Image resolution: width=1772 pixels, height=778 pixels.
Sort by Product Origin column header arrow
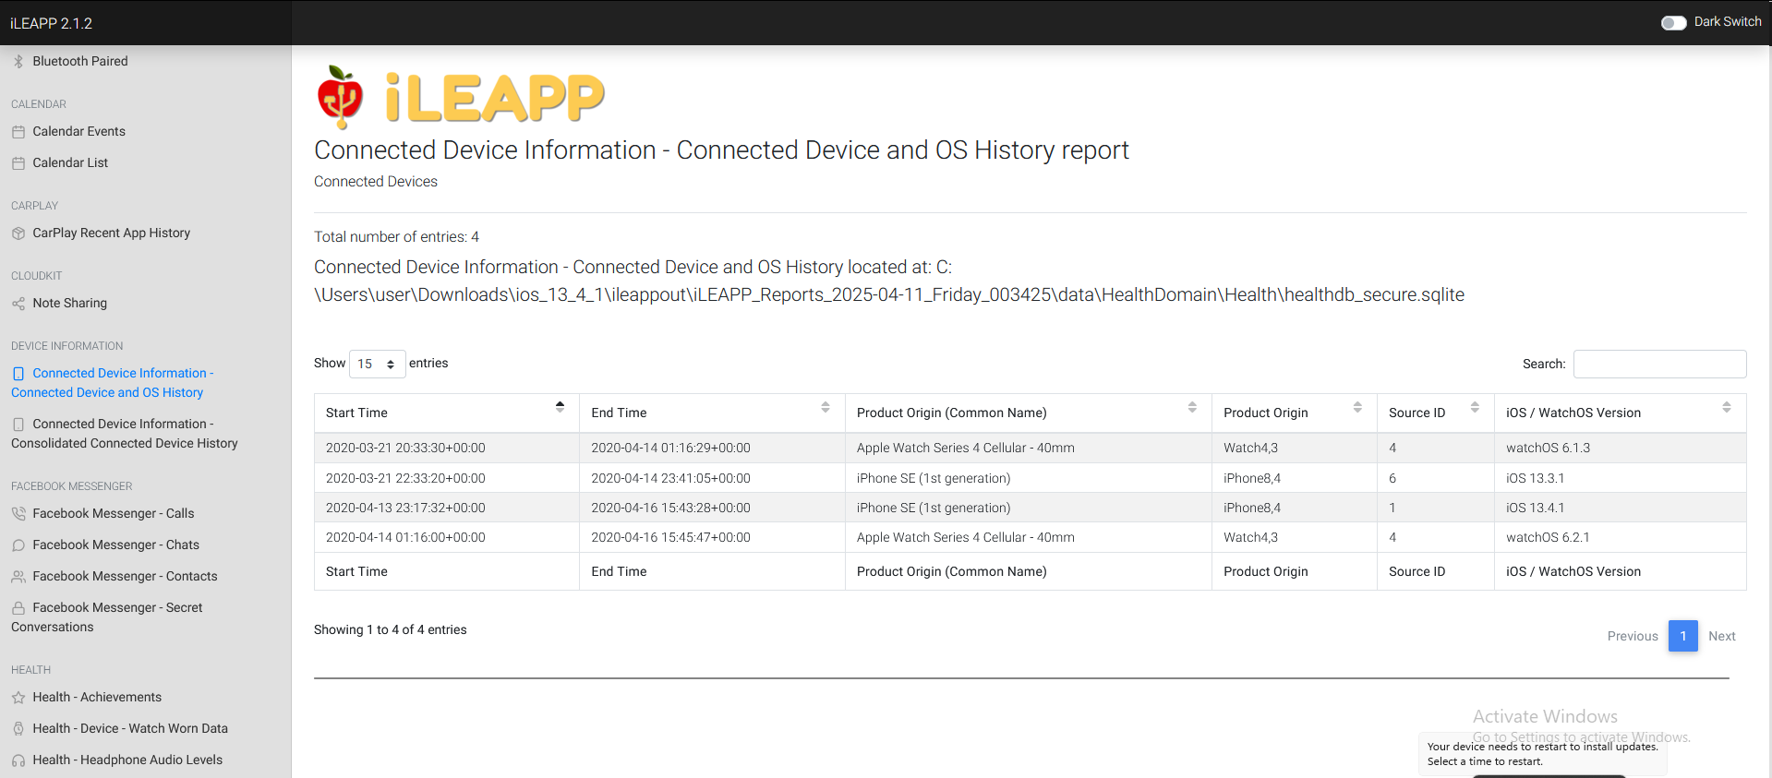1357,407
